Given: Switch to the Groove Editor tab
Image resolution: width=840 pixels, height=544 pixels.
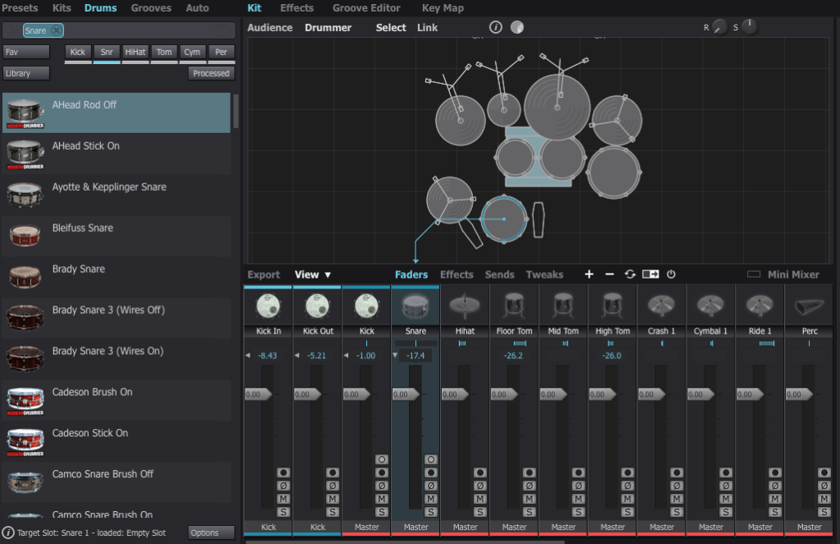Looking at the screenshot, I should coord(366,8).
